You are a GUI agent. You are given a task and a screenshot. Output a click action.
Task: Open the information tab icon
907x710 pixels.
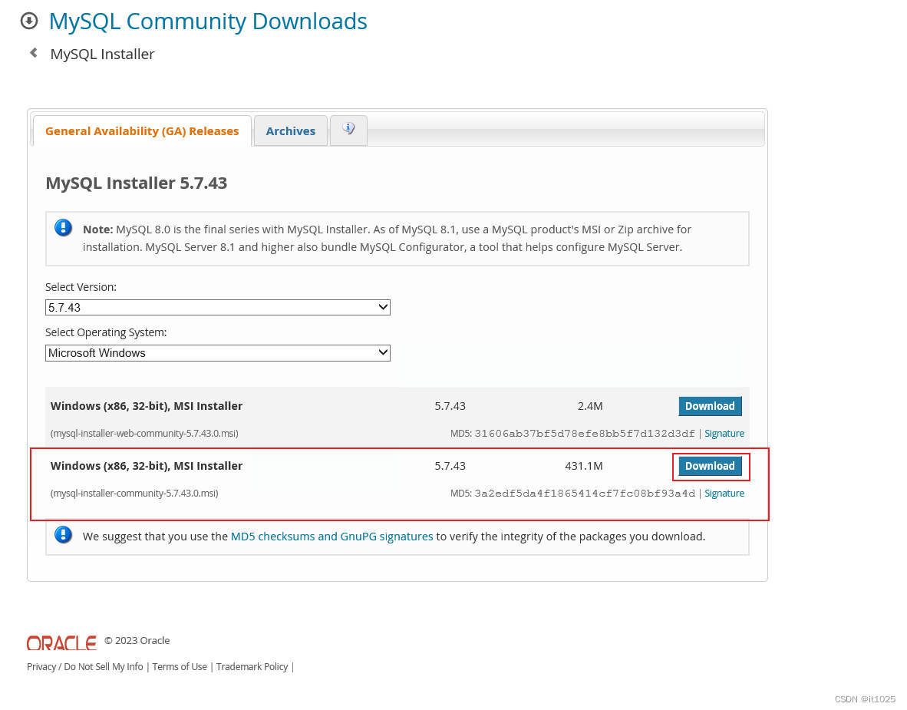click(x=348, y=130)
